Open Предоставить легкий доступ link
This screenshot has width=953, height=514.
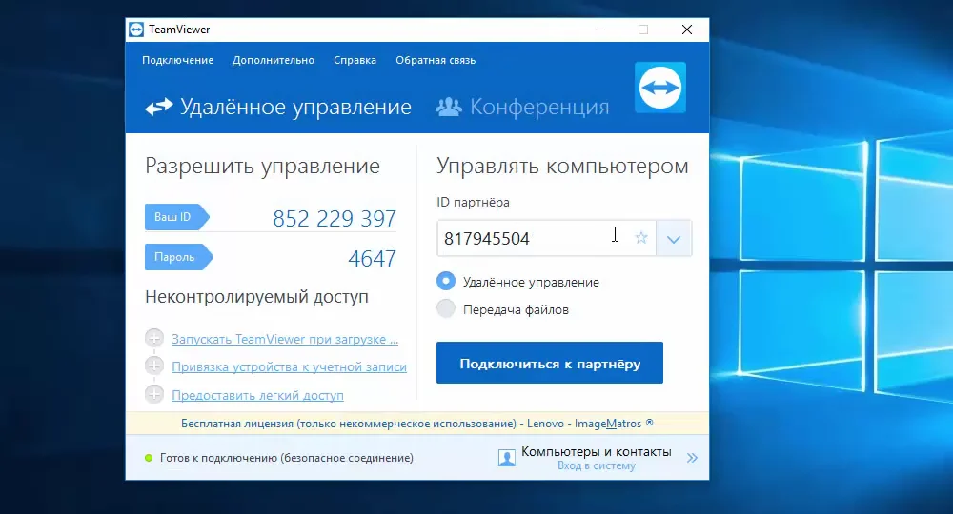point(257,395)
